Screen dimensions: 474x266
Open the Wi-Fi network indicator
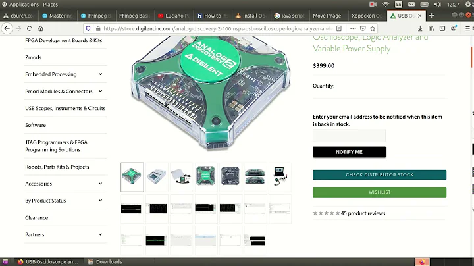(386, 4)
